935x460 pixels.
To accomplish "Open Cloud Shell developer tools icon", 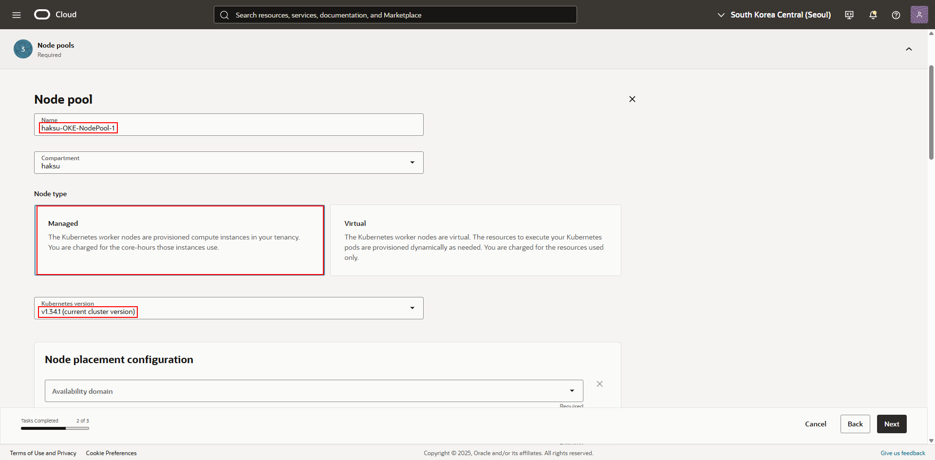I will 849,15.
